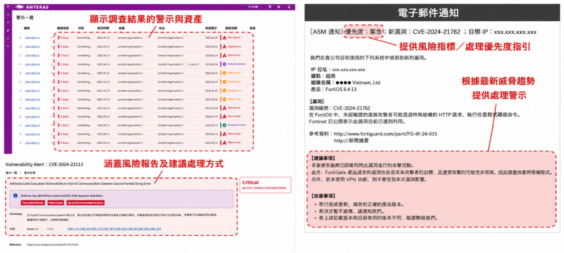This screenshot has width=564, height=253.
Task: Tick the checkbox for ASM-000142
Action: coord(20,47)
